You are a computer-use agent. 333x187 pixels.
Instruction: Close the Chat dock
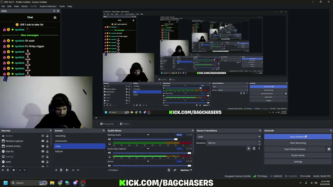tap(58, 11)
